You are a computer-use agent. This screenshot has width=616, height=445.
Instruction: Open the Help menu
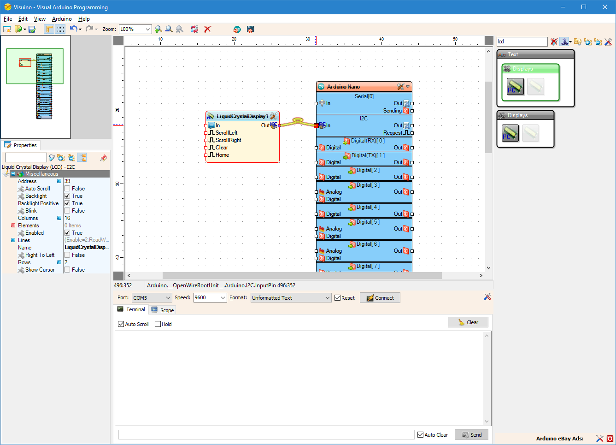tap(84, 19)
